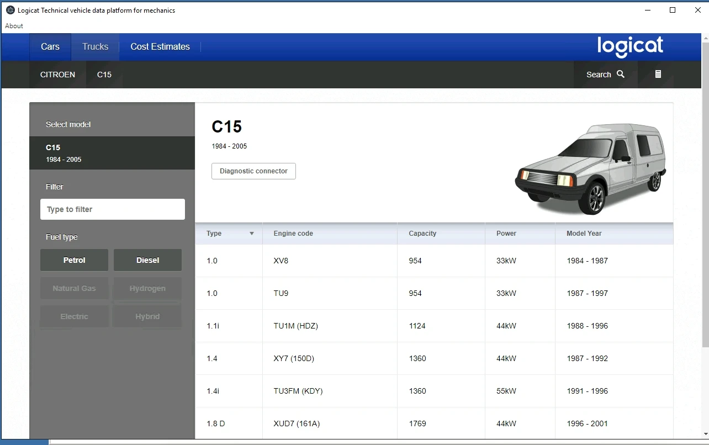Select the TU3FM (KDY) engine row
Viewport: 709px width, 445px height.
coord(434,391)
